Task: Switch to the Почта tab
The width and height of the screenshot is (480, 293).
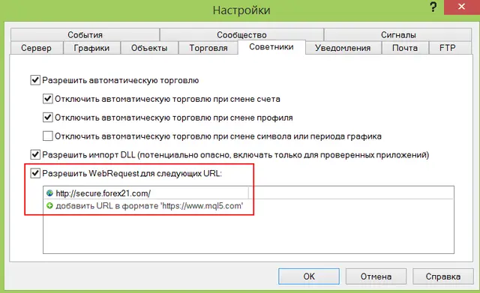Action: pos(405,48)
